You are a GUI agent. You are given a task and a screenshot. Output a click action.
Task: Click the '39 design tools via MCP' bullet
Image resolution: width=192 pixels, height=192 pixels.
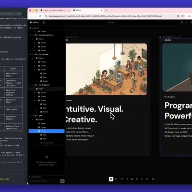pos(176,132)
